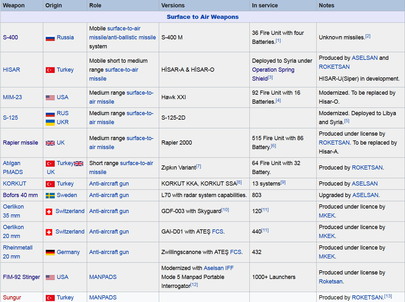
Task: Open the FCS link in the GAI-D01 row
Action: coord(218,232)
